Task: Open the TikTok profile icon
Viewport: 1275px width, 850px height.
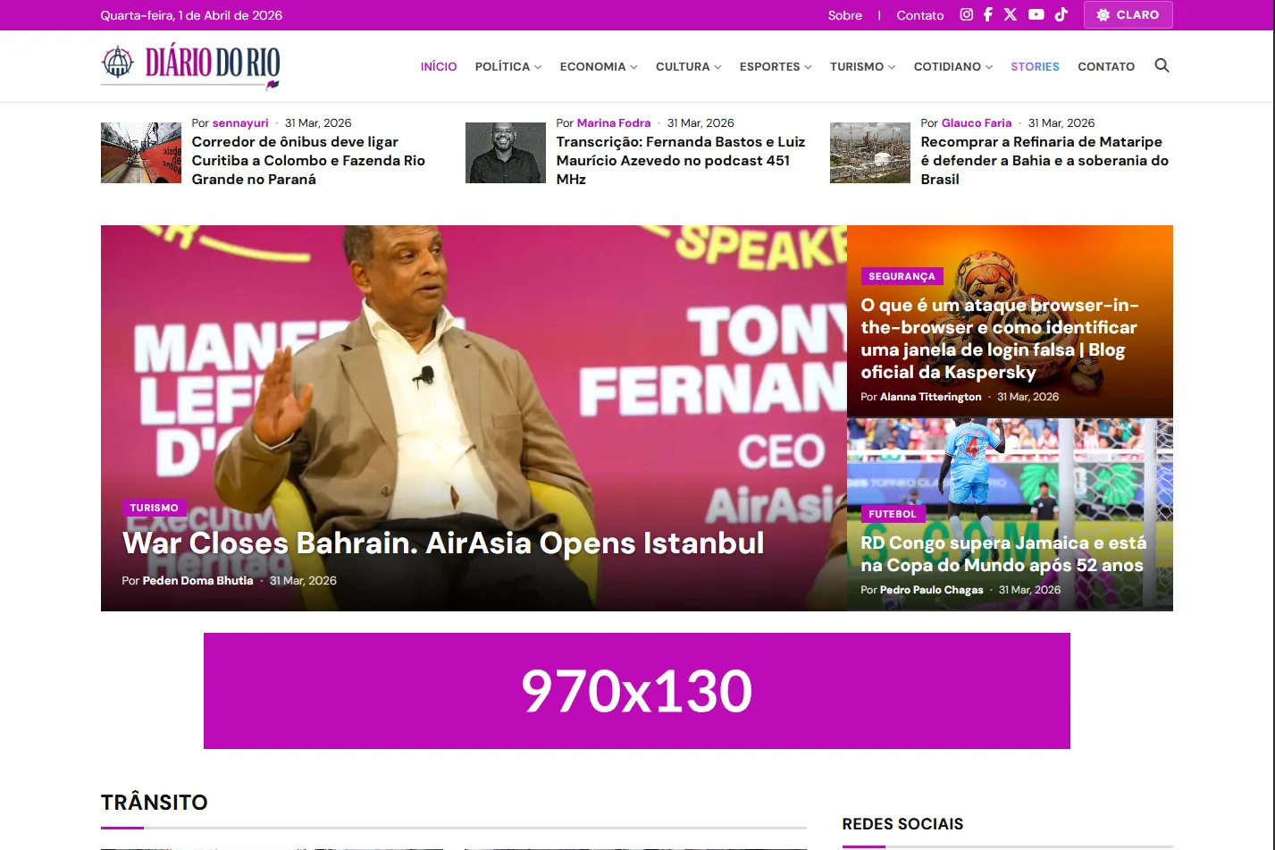Action: (x=1061, y=14)
